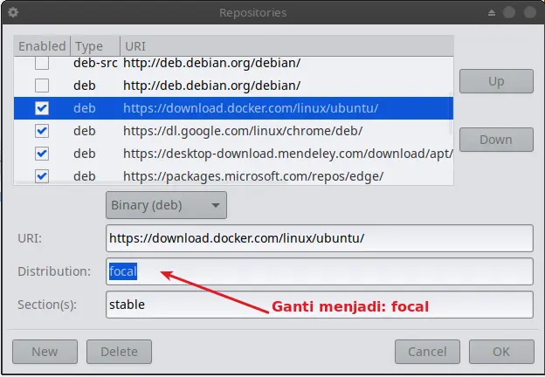545x377 pixels.
Task: Select the deb-src type cell of debian row
Action: tap(95, 63)
